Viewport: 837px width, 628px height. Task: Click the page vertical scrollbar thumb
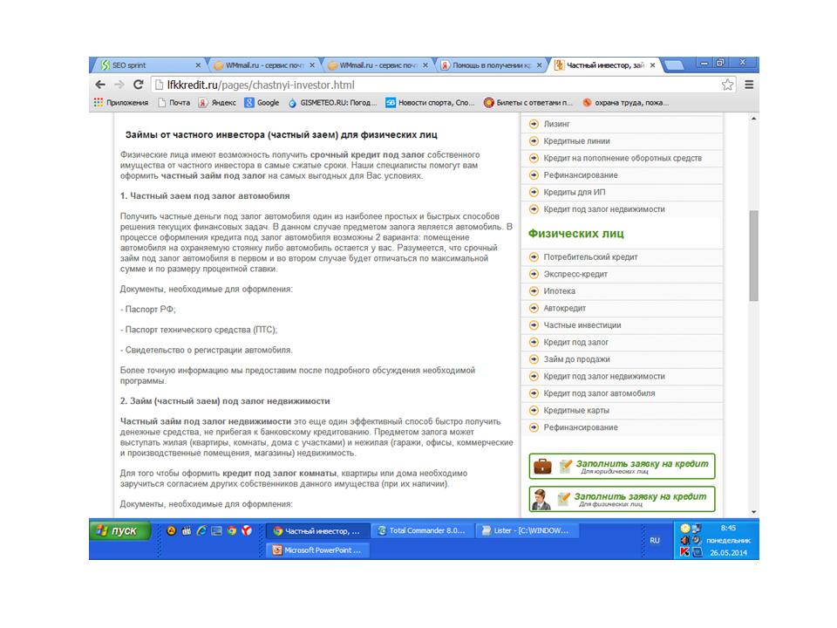[753, 256]
